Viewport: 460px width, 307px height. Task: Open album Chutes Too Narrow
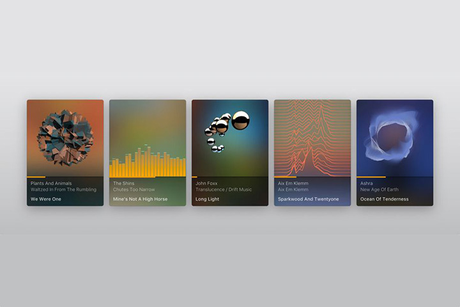pyautogui.click(x=134, y=189)
